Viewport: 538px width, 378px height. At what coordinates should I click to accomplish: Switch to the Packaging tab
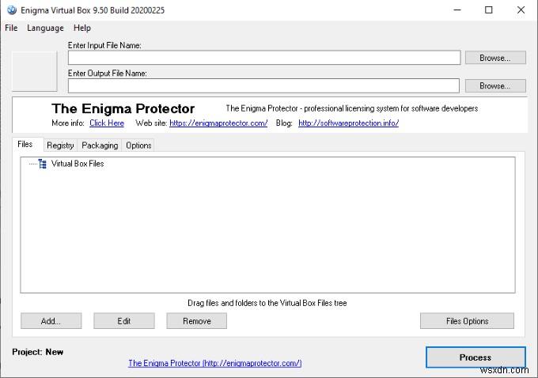pyautogui.click(x=100, y=146)
